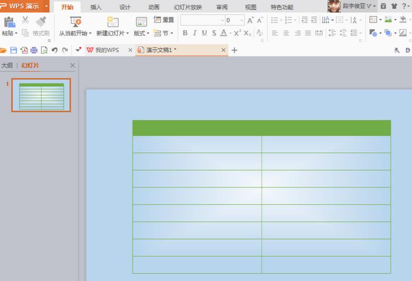Screen dimensions: 412x281
Task: Toggle Italic formatting
Action: pos(195,33)
